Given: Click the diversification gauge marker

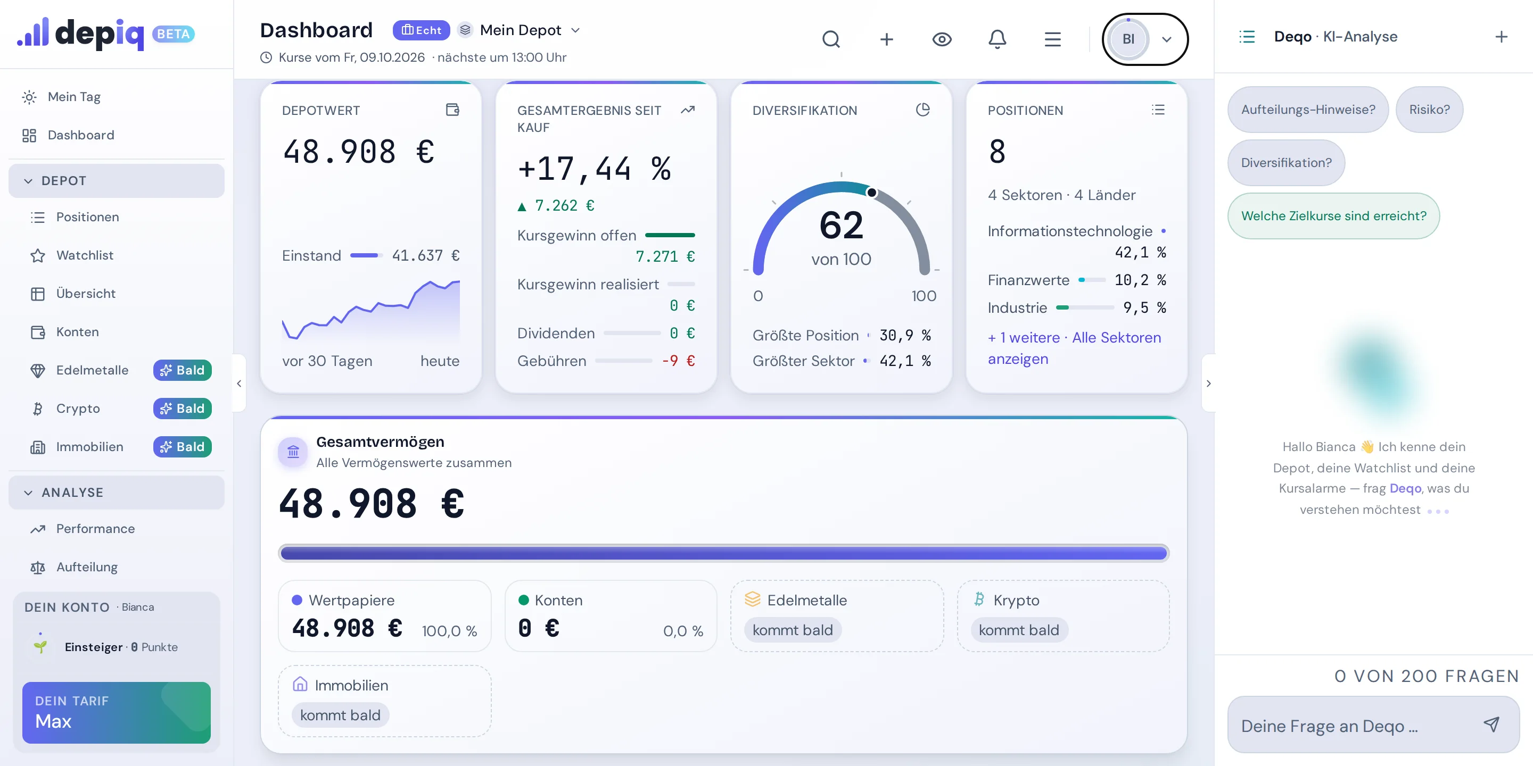Looking at the screenshot, I should (x=871, y=192).
